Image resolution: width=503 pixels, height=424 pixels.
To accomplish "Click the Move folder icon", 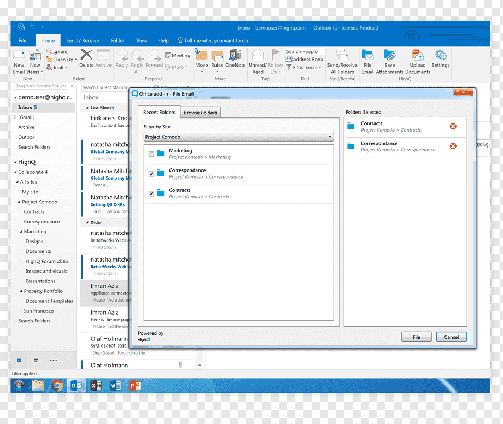I will pyautogui.click(x=201, y=55).
